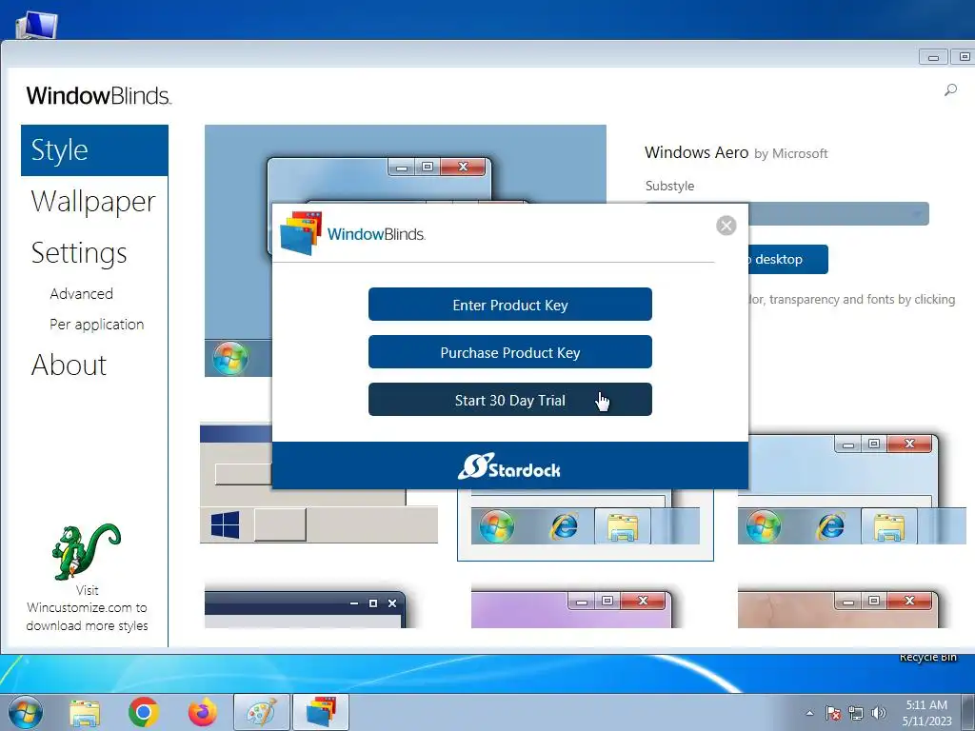Show hidden tray icons arrow
The width and height of the screenshot is (975, 731).
pyautogui.click(x=809, y=714)
